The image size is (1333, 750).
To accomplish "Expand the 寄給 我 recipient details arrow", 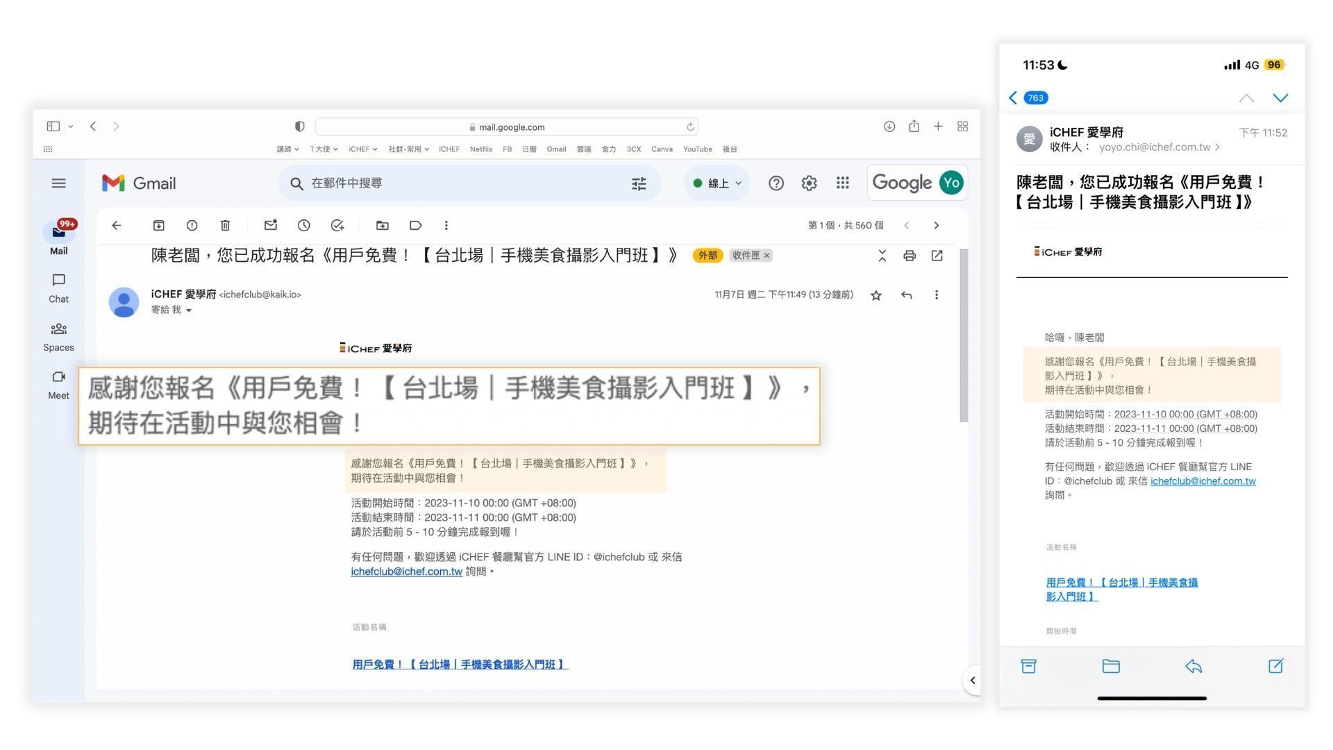I will pos(189,310).
